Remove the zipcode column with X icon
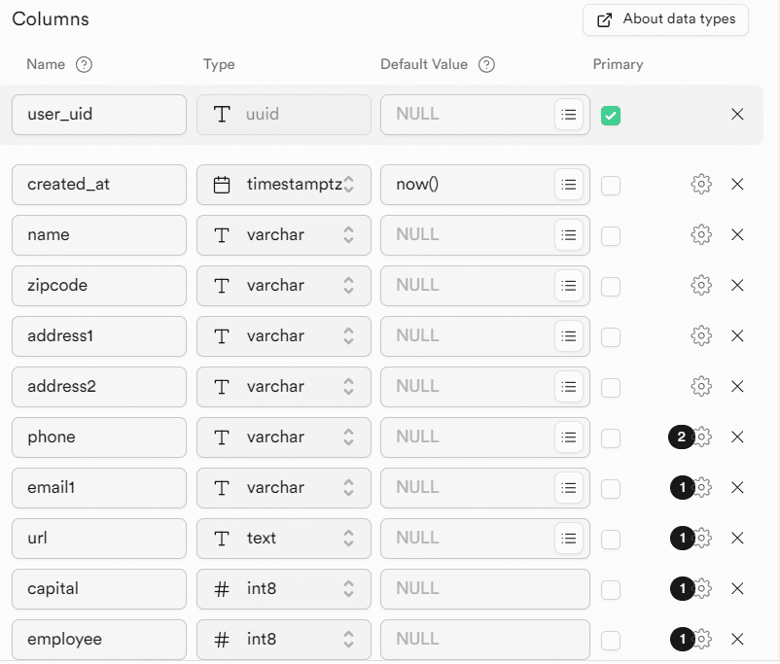The image size is (780, 664). tap(737, 286)
